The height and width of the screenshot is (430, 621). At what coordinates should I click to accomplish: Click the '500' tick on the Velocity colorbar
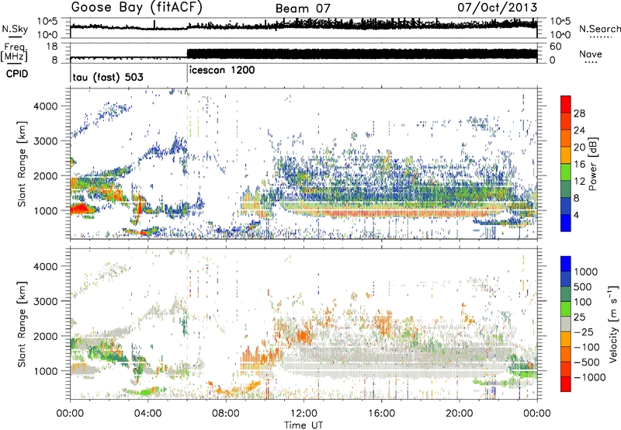[x=583, y=287]
